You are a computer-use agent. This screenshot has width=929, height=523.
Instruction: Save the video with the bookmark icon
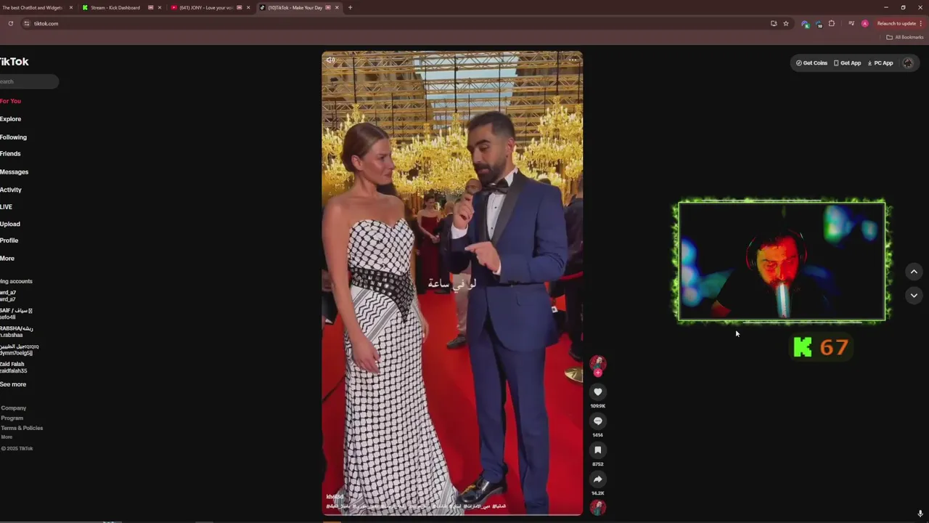point(597,450)
